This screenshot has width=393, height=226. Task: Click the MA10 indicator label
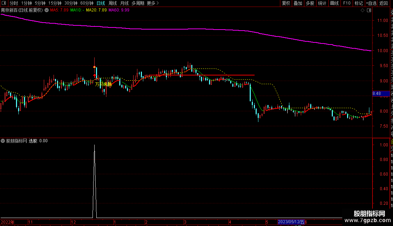pyautogui.click(x=77, y=10)
